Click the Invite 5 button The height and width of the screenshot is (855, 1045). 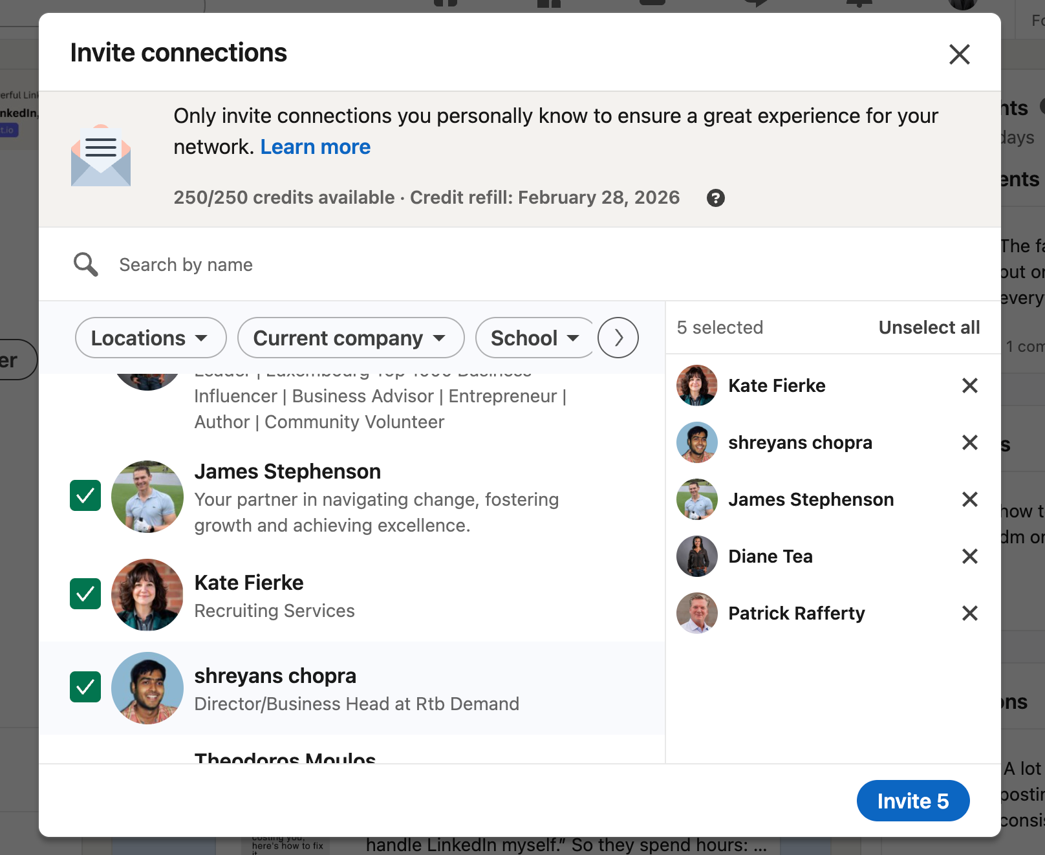(x=912, y=801)
